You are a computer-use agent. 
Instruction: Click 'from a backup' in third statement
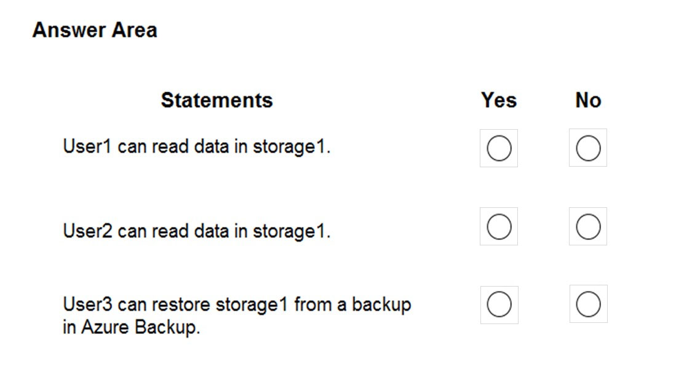tap(352, 304)
